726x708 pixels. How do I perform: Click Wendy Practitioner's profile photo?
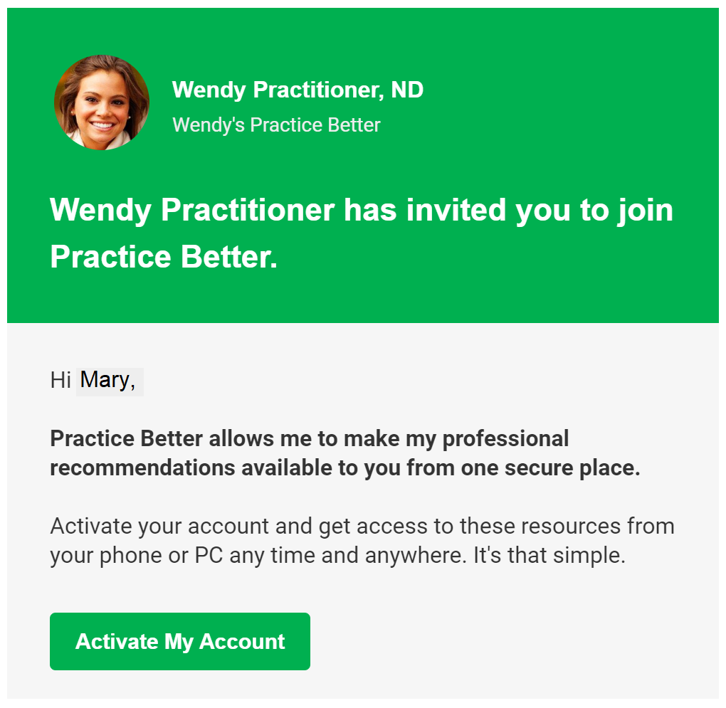(101, 102)
